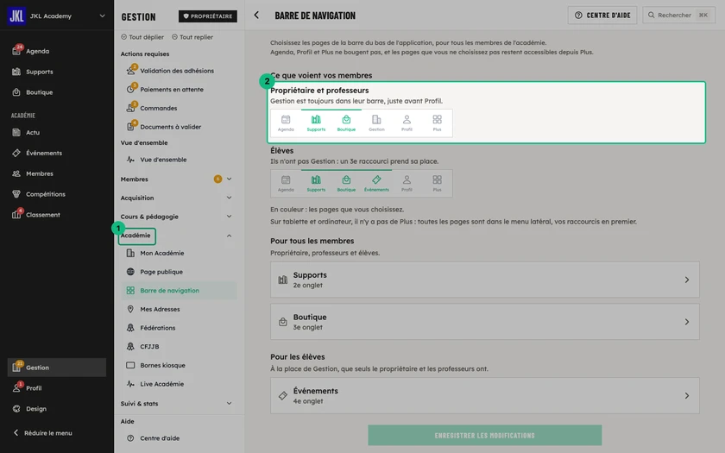Expand the Membres section
The height and width of the screenshot is (453, 725).
(x=229, y=179)
